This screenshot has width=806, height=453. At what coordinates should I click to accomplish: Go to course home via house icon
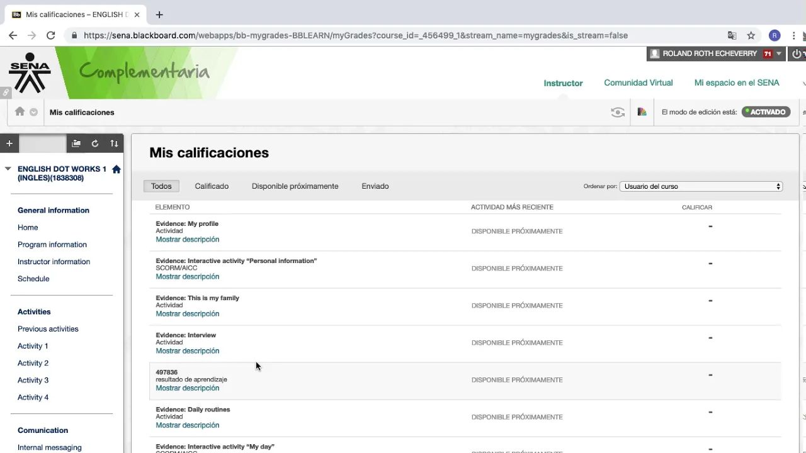pyautogui.click(x=116, y=169)
